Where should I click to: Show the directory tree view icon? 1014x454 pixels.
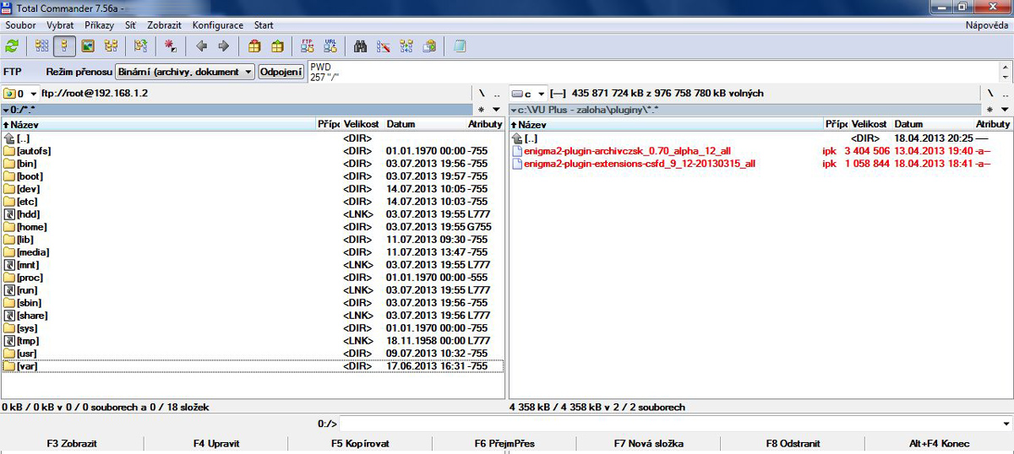[111, 46]
